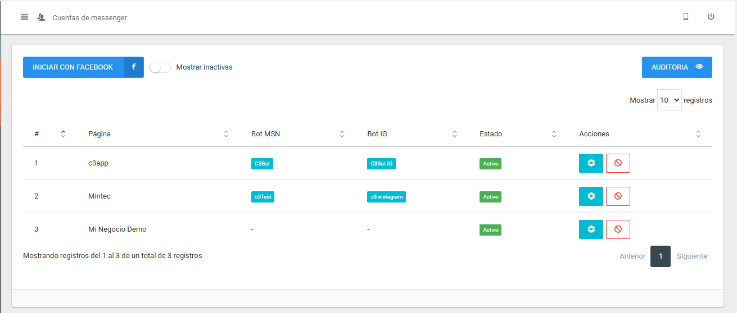The image size is (737, 313).
Task: Open the hamburger menu icon
Action: click(x=24, y=17)
